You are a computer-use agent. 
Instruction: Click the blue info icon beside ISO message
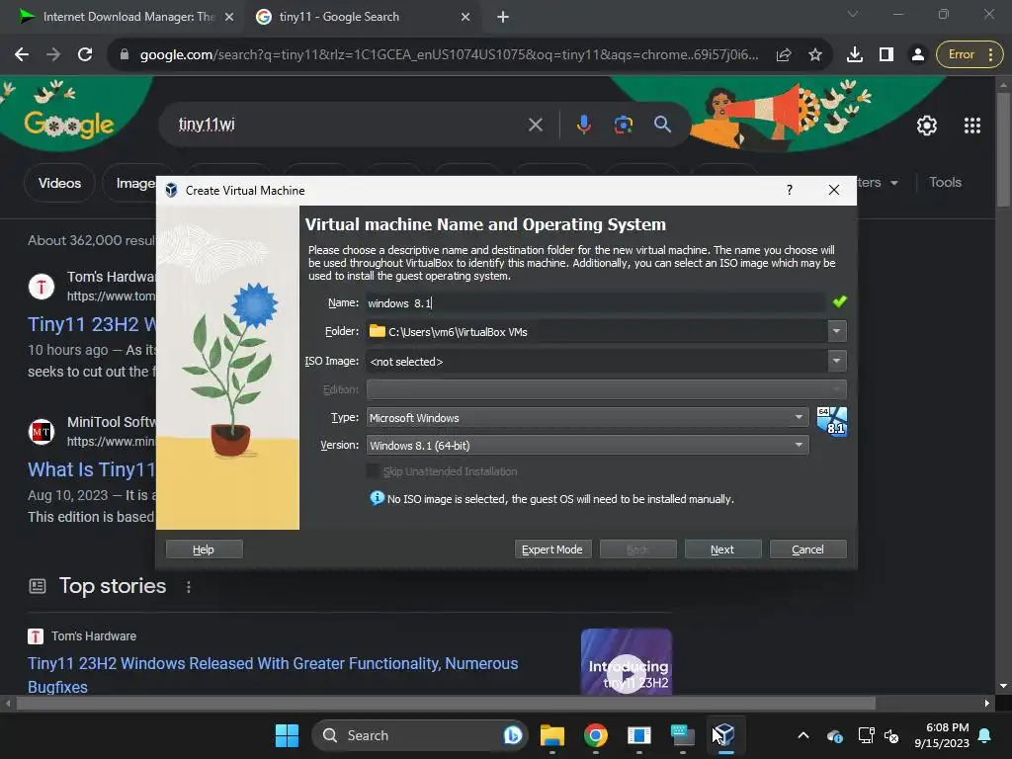coord(377,498)
